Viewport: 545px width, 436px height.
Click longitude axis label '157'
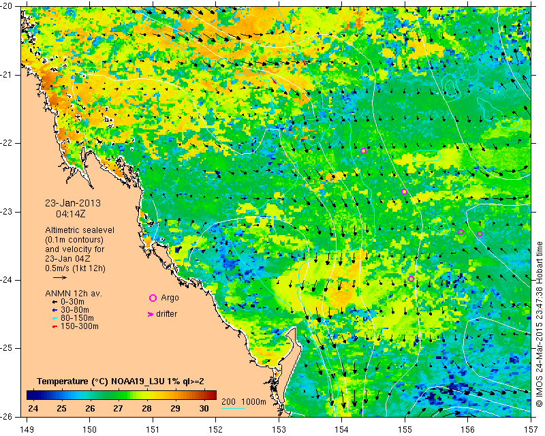pyautogui.click(x=531, y=430)
